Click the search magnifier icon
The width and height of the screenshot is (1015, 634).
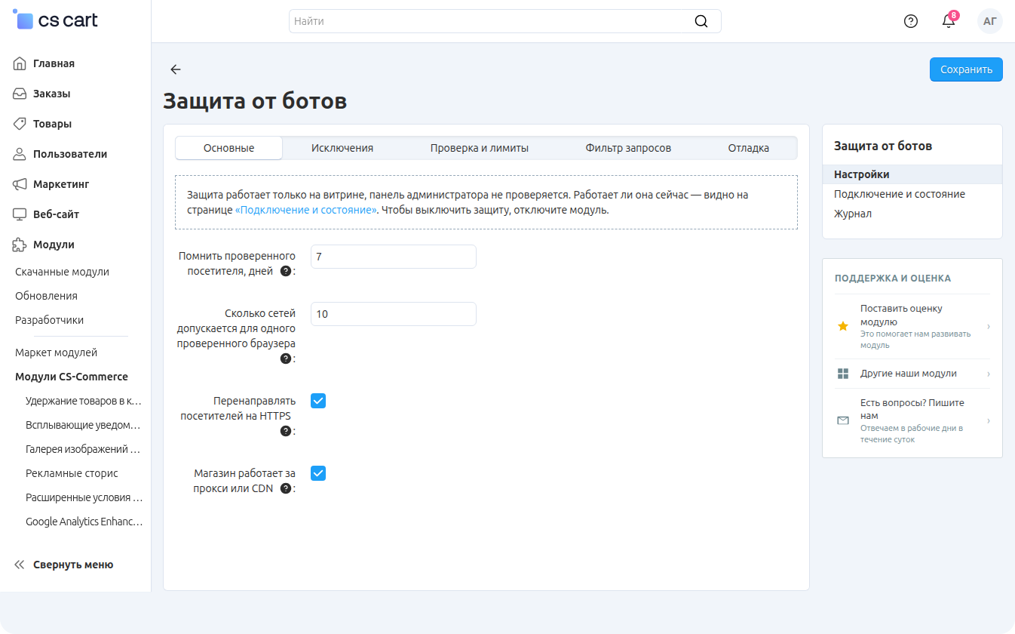[x=701, y=21]
